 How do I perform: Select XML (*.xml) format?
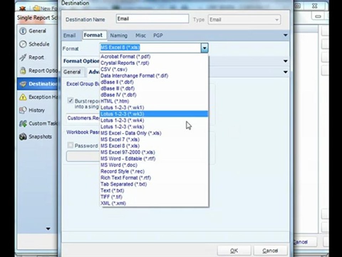point(154,203)
